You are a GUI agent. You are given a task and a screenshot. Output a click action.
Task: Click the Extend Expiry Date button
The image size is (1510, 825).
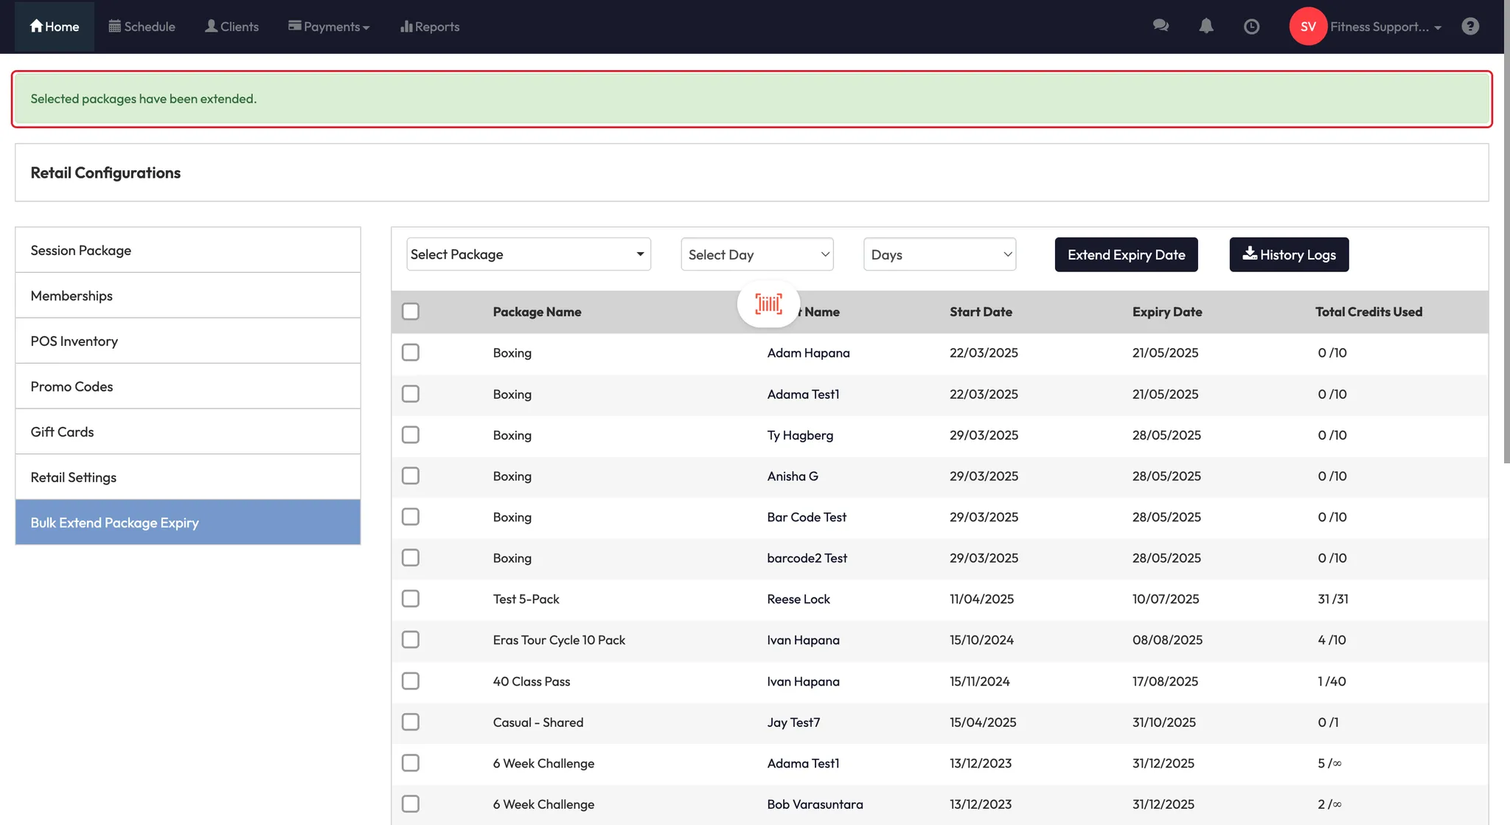tap(1126, 254)
